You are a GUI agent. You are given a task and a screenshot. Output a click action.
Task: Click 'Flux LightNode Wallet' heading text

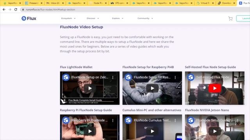[76, 67]
